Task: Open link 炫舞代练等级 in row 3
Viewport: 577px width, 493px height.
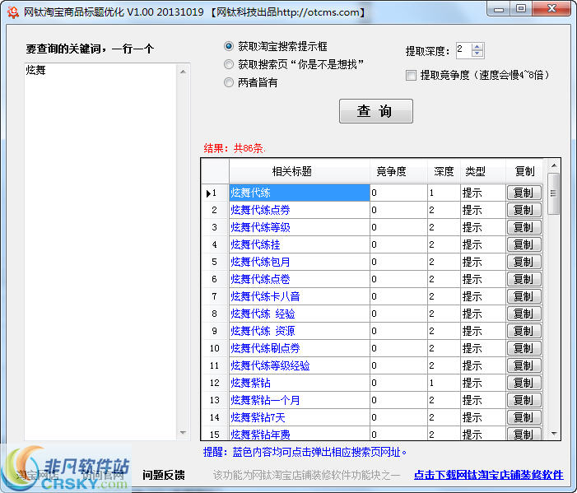Action: click(x=260, y=227)
